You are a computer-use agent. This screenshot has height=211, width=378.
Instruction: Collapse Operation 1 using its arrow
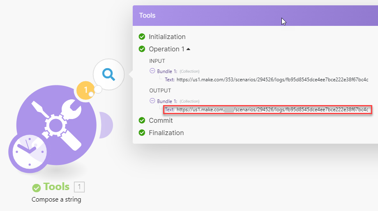[x=188, y=49]
